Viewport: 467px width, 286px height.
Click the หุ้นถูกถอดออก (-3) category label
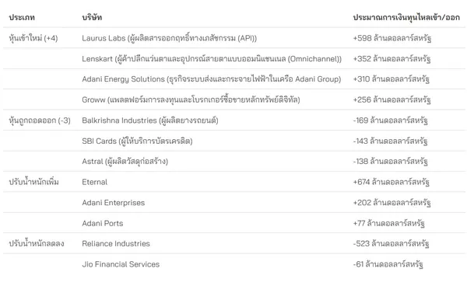point(40,120)
